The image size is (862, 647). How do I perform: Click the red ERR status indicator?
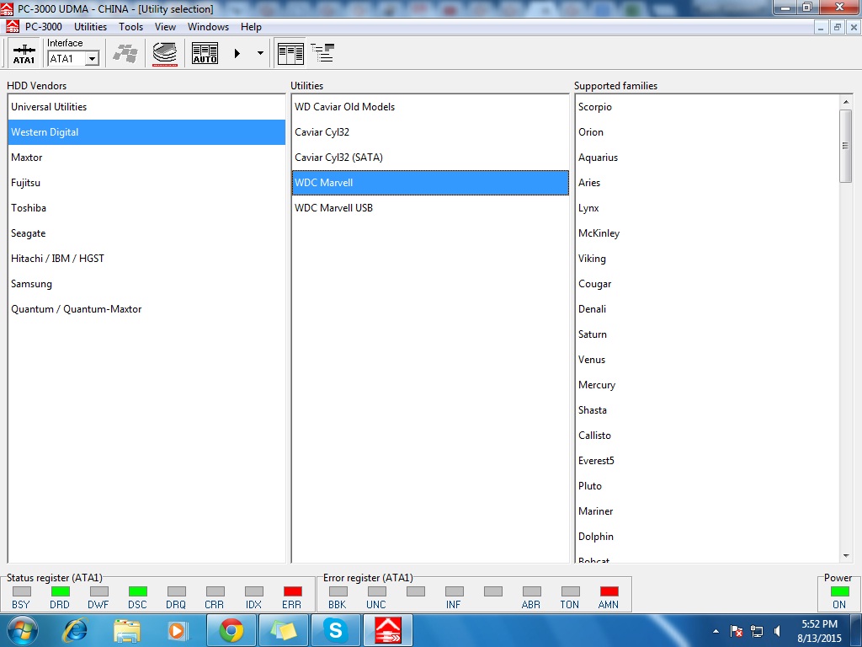[x=292, y=591]
